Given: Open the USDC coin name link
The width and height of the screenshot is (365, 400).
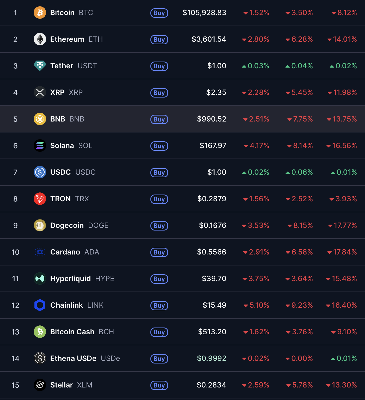Looking at the screenshot, I should coord(60,172).
